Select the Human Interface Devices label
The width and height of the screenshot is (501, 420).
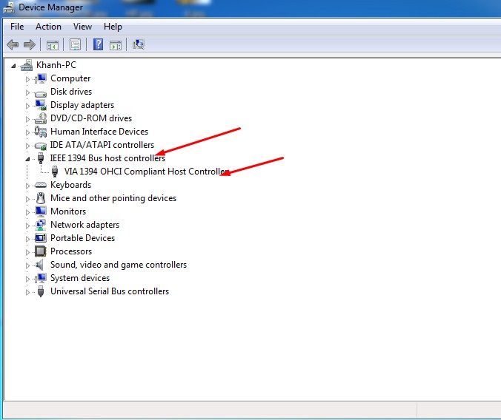click(99, 132)
